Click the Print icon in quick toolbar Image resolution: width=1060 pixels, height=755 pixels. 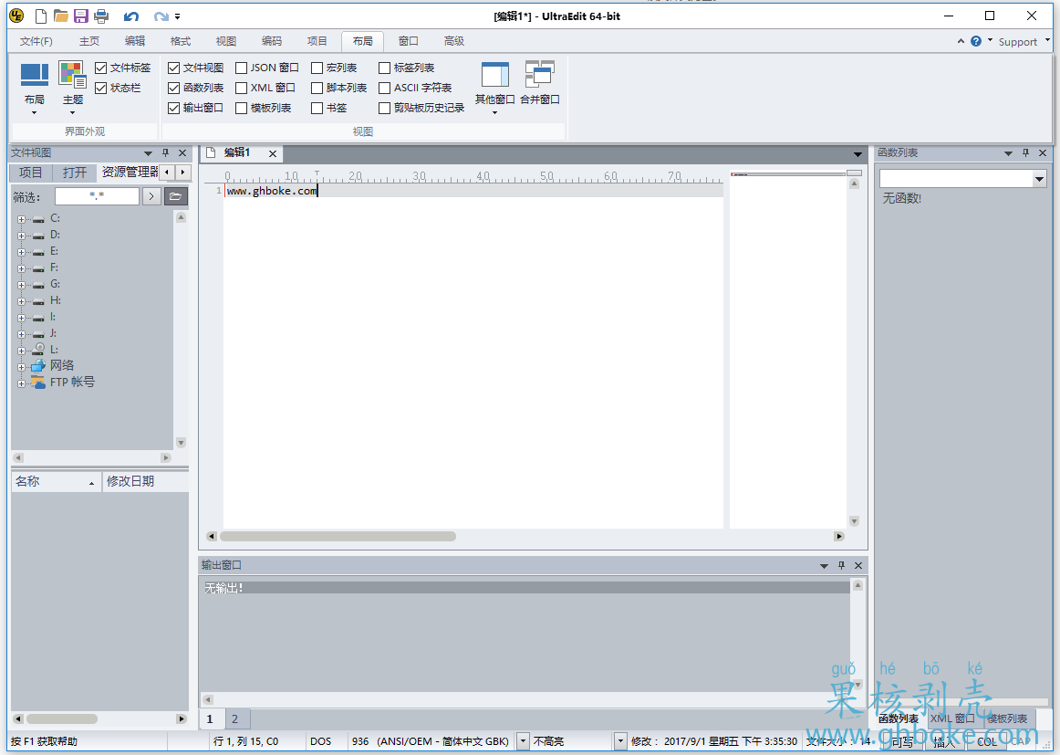tap(101, 16)
